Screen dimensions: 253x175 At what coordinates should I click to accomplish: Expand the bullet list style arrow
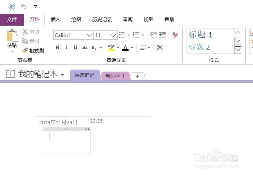click(x=129, y=35)
